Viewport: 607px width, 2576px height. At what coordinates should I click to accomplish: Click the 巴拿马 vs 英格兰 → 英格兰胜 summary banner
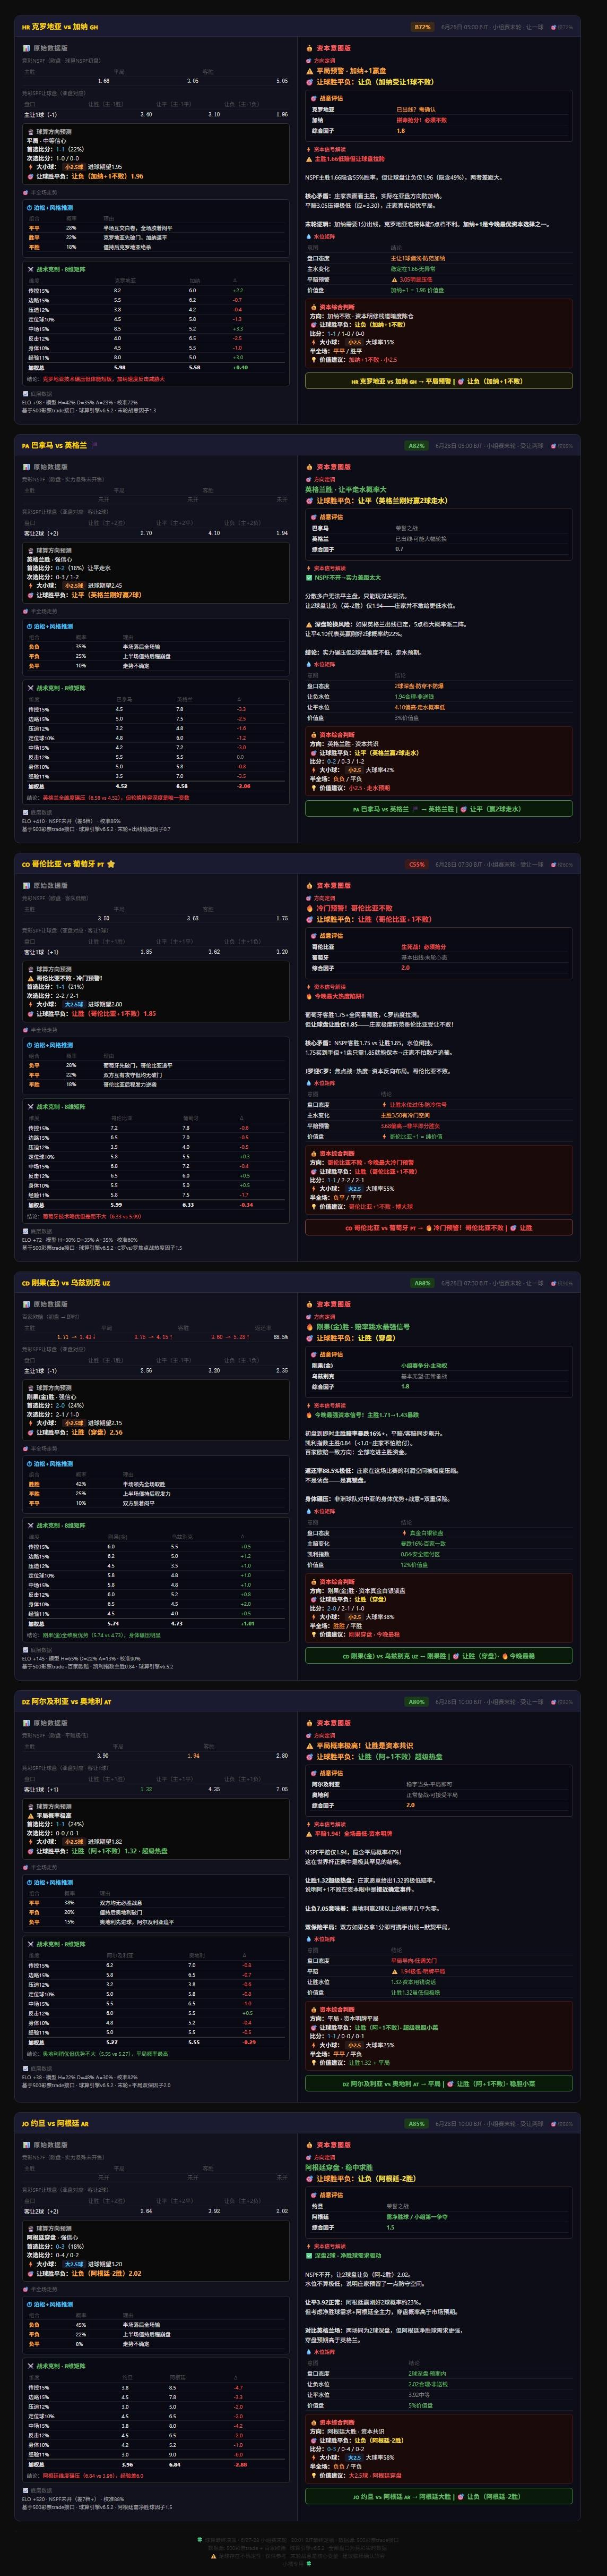439,809
